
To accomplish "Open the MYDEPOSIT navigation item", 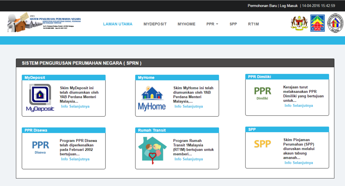I will click(x=155, y=24).
